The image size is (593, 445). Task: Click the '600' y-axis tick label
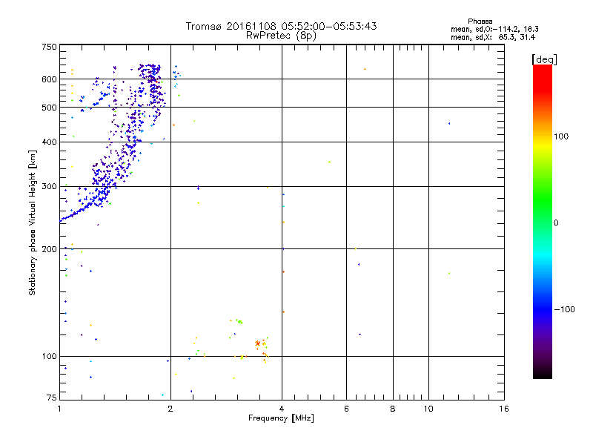coord(49,79)
